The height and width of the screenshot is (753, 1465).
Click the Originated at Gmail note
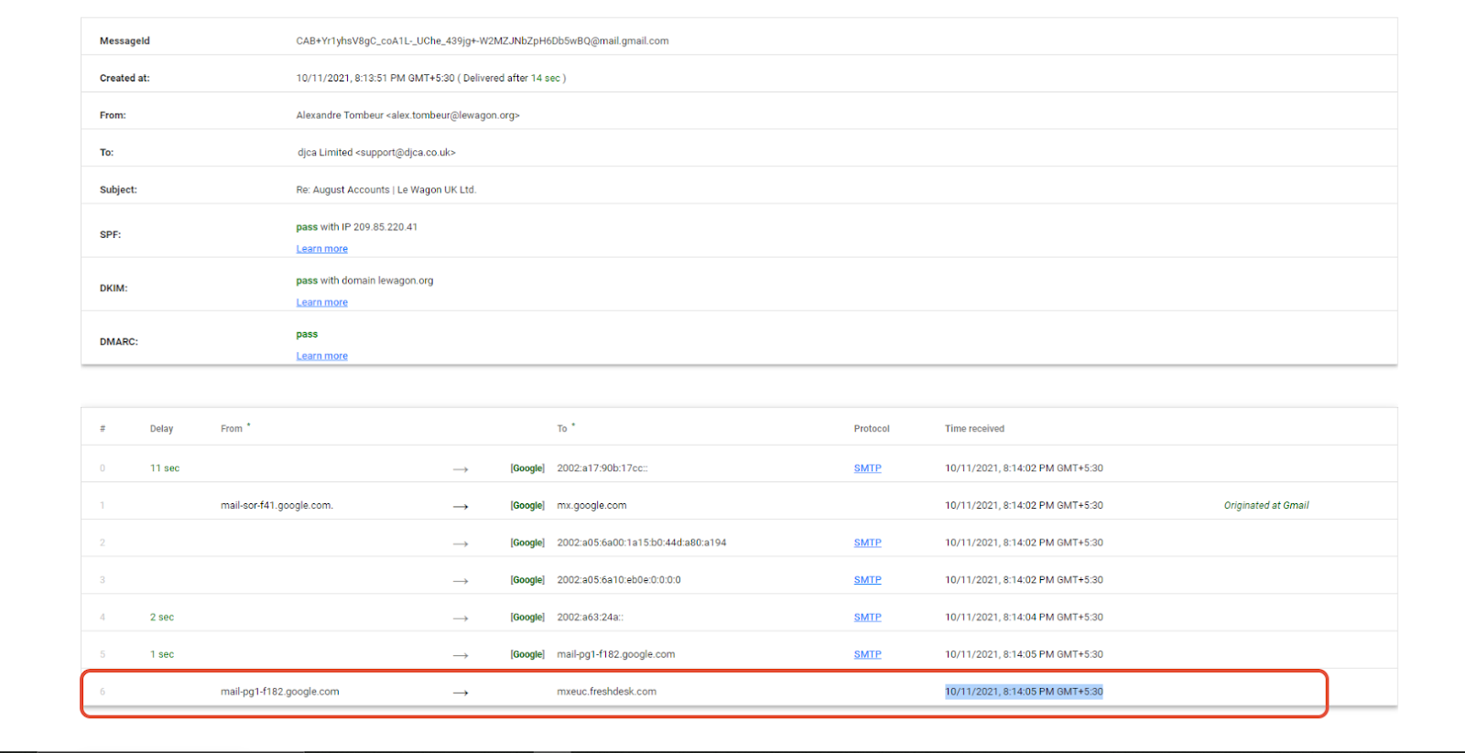(1266, 506)
